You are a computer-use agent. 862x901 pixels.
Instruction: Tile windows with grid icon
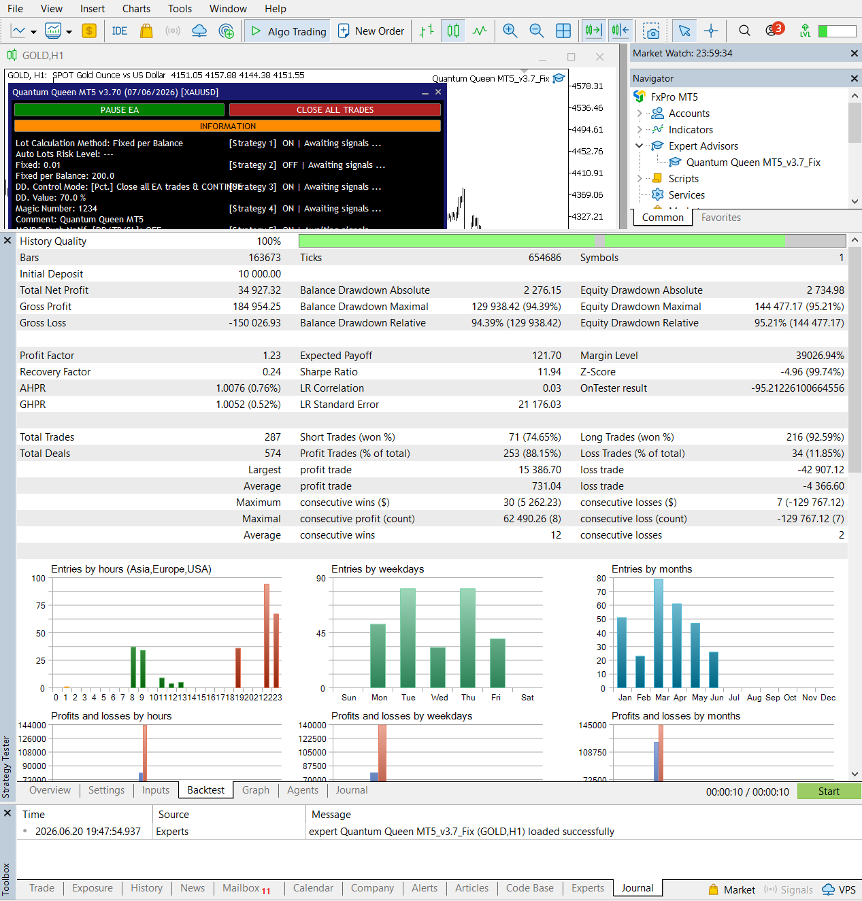(x=563, y=31)
